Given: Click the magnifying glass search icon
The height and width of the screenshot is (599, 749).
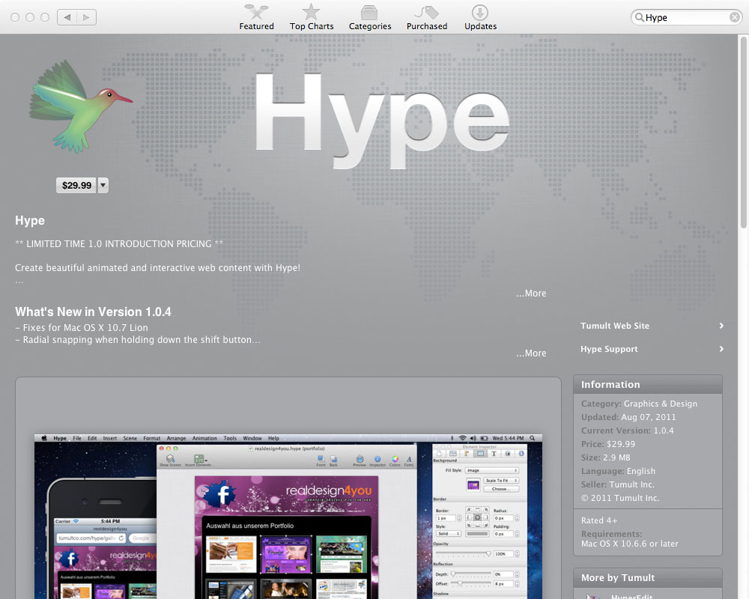Looking at the screenshot, I should [639, 18].
